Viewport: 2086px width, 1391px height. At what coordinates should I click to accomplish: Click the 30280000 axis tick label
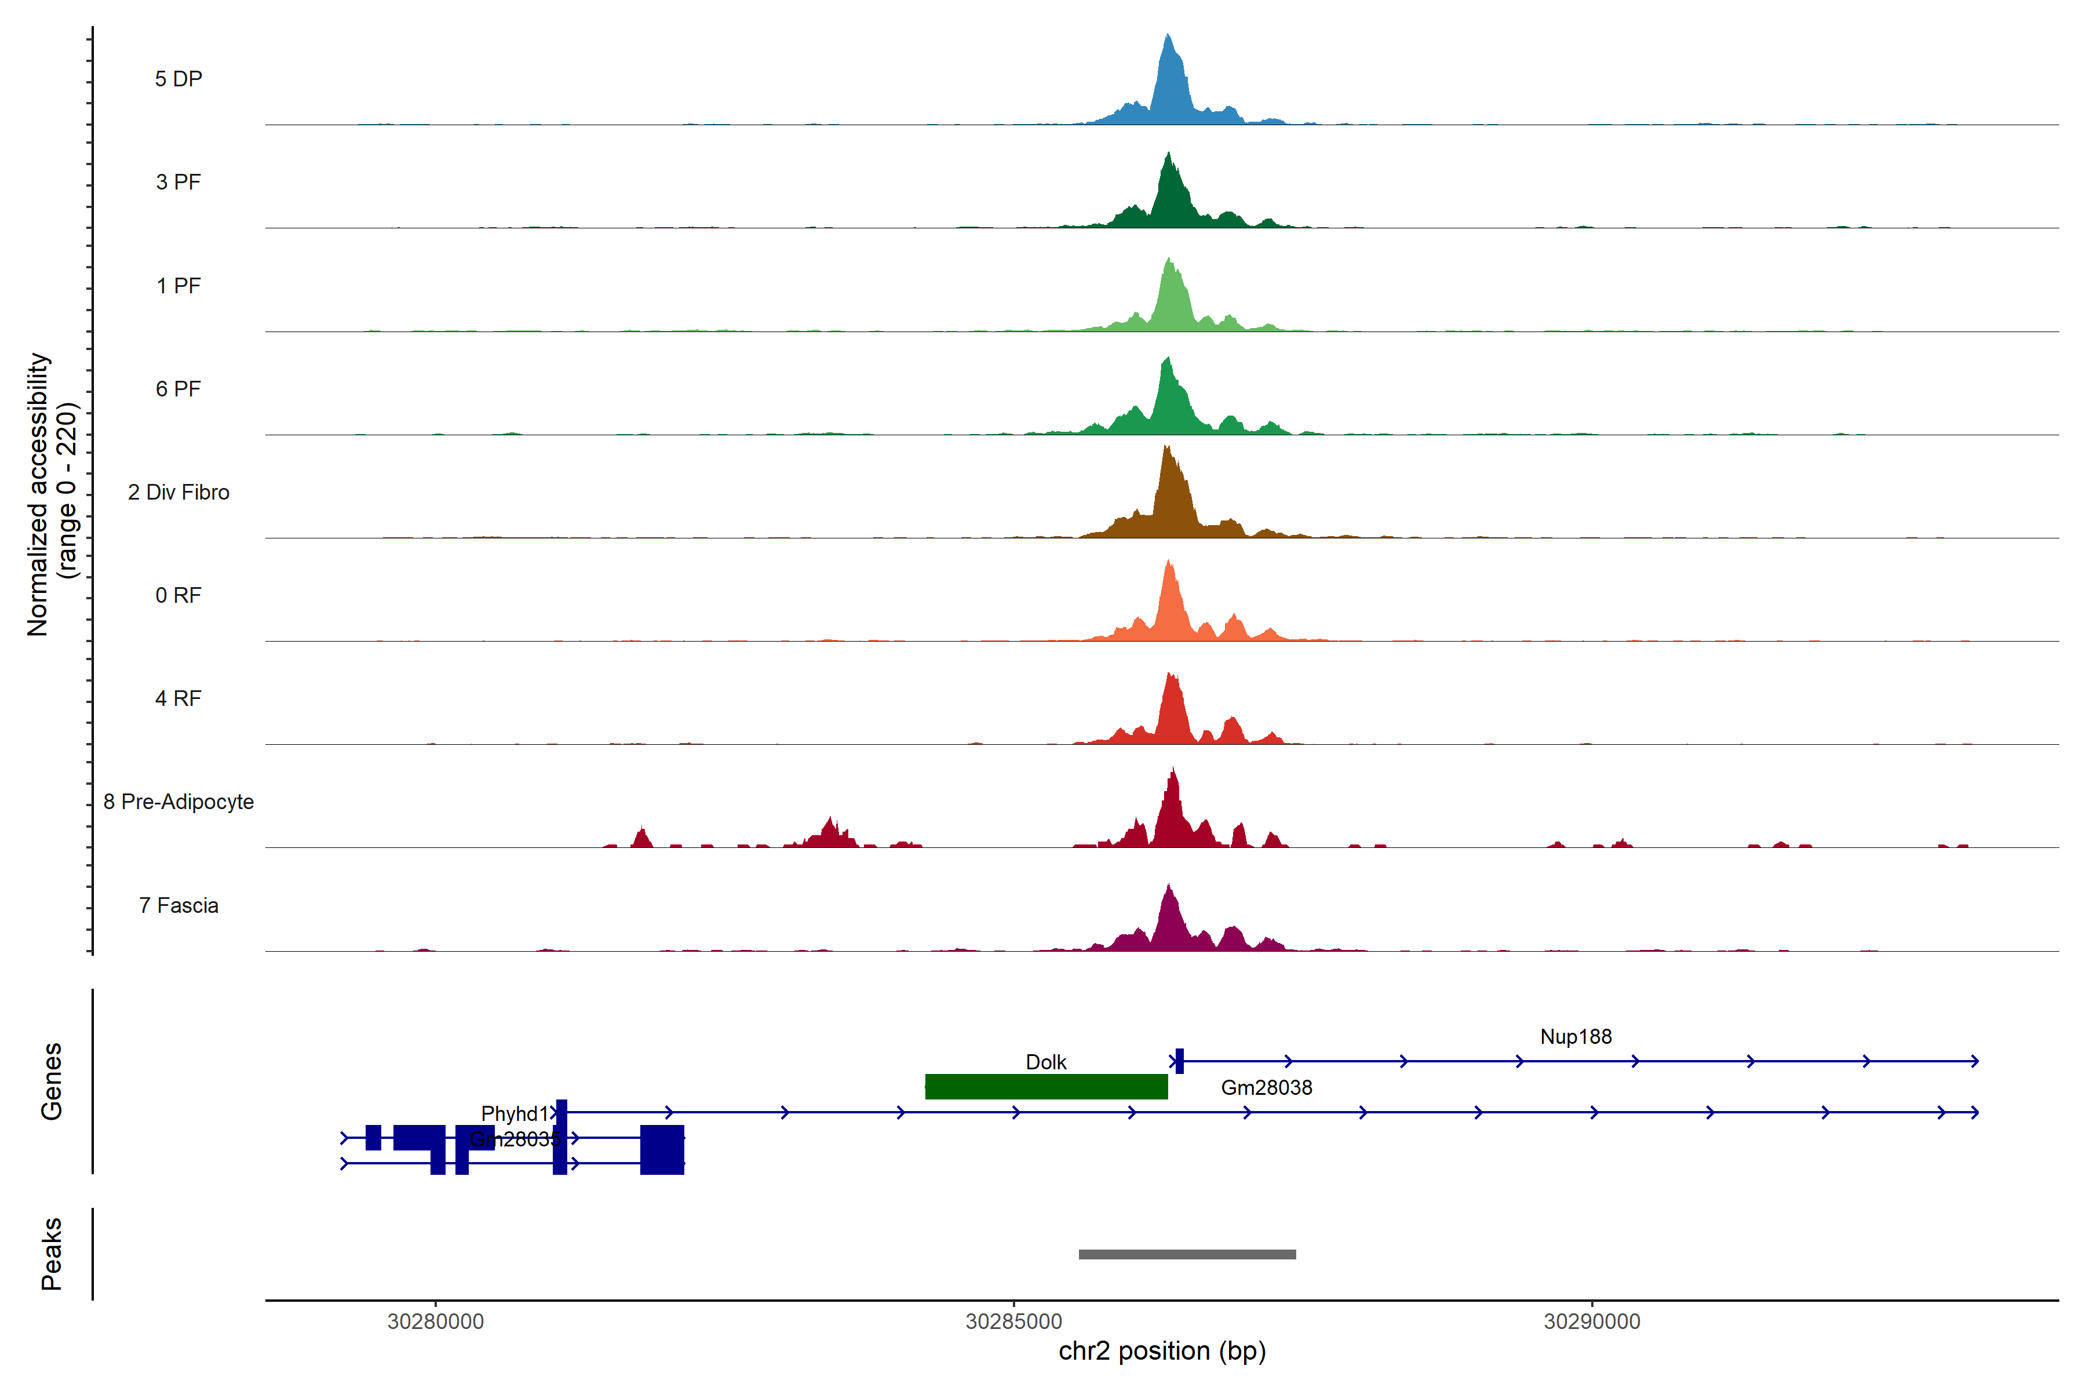click(x=436, y=1322)
